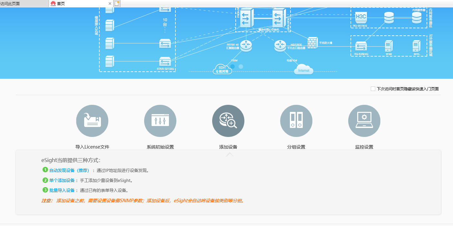The height and width of the screenshot is (226, 453).
Task: Open the 监控设置 laptop gear icon
Action: (364, 121)
